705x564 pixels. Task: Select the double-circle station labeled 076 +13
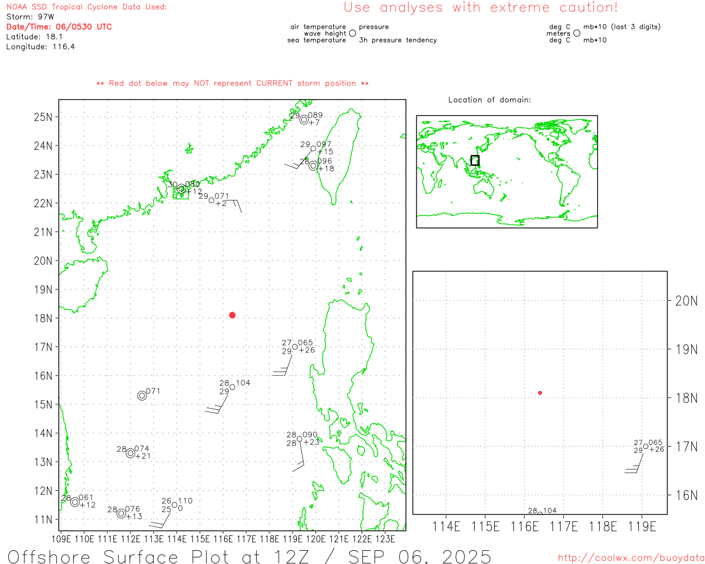121,513
